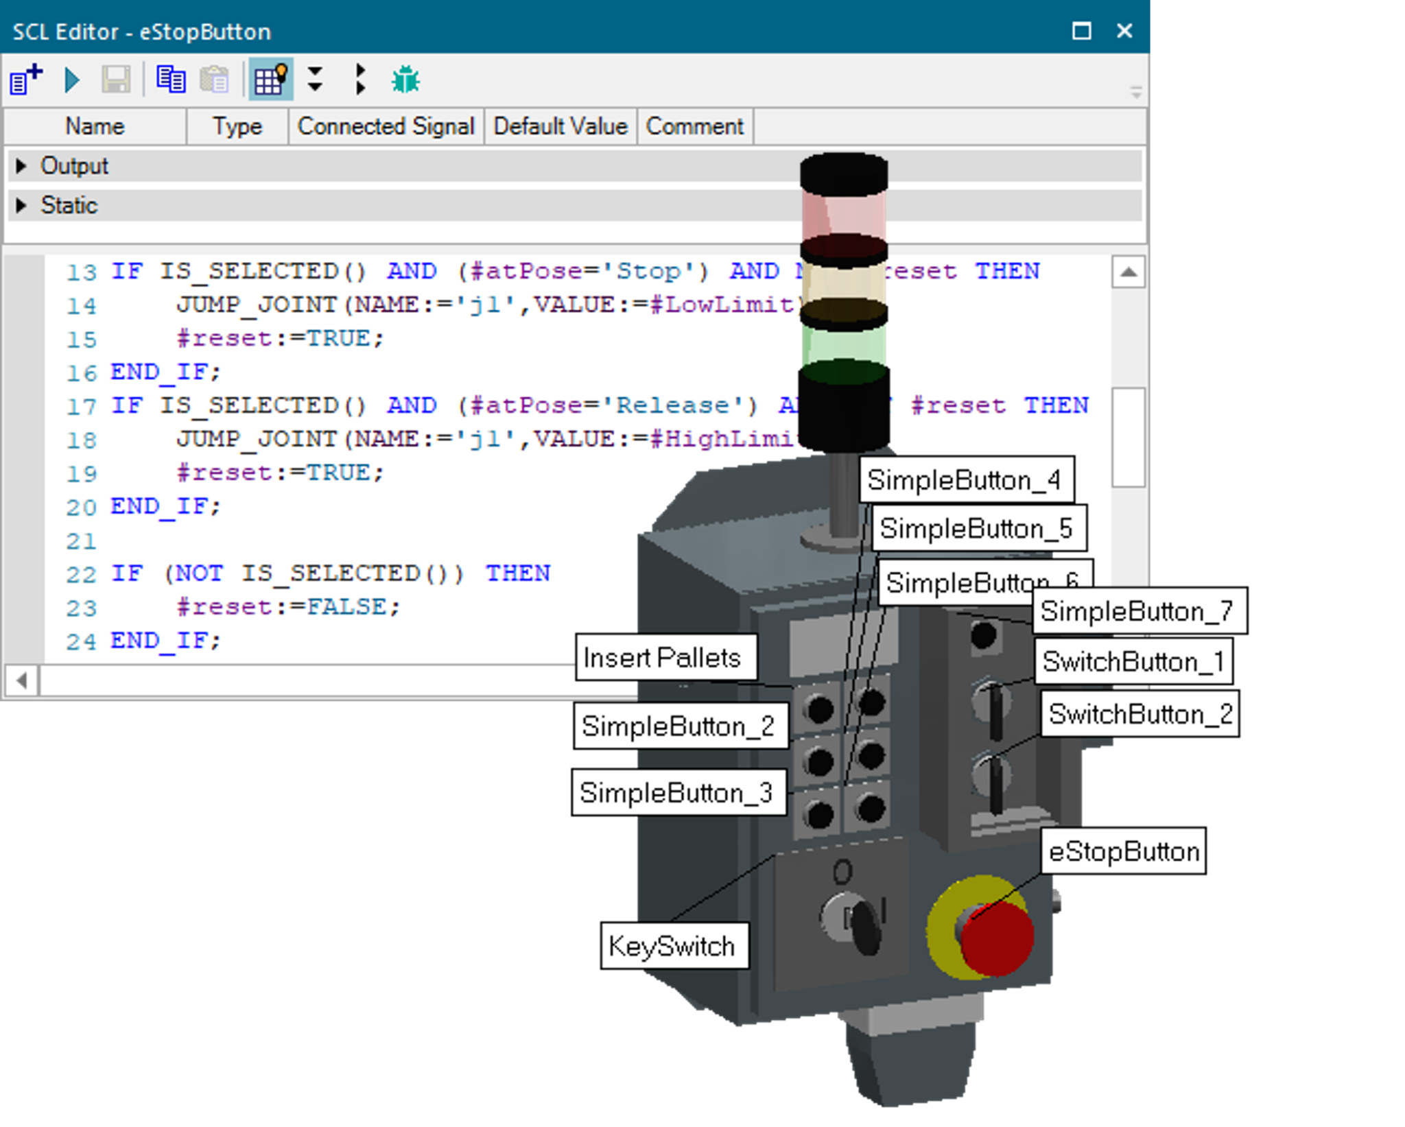The image size is (1405, 1127).
Task: Sort by the Type column header
Action: (x=237, y=126)
